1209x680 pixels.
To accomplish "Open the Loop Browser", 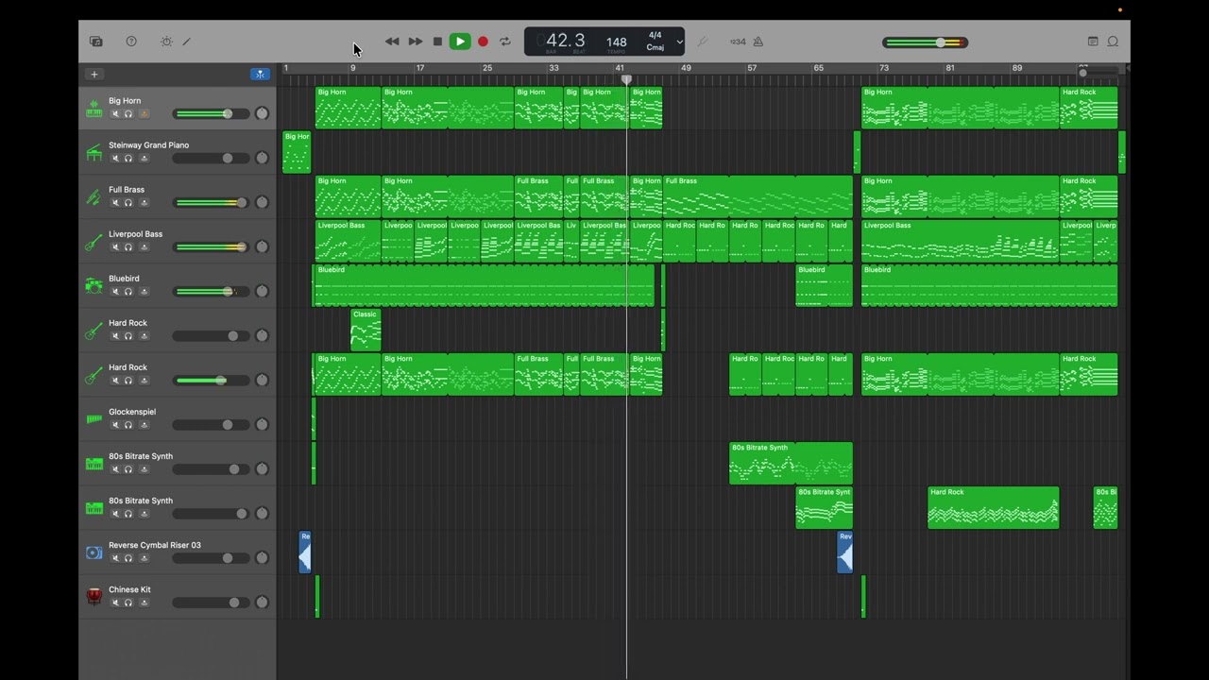I will click(x=1113, y=42).
